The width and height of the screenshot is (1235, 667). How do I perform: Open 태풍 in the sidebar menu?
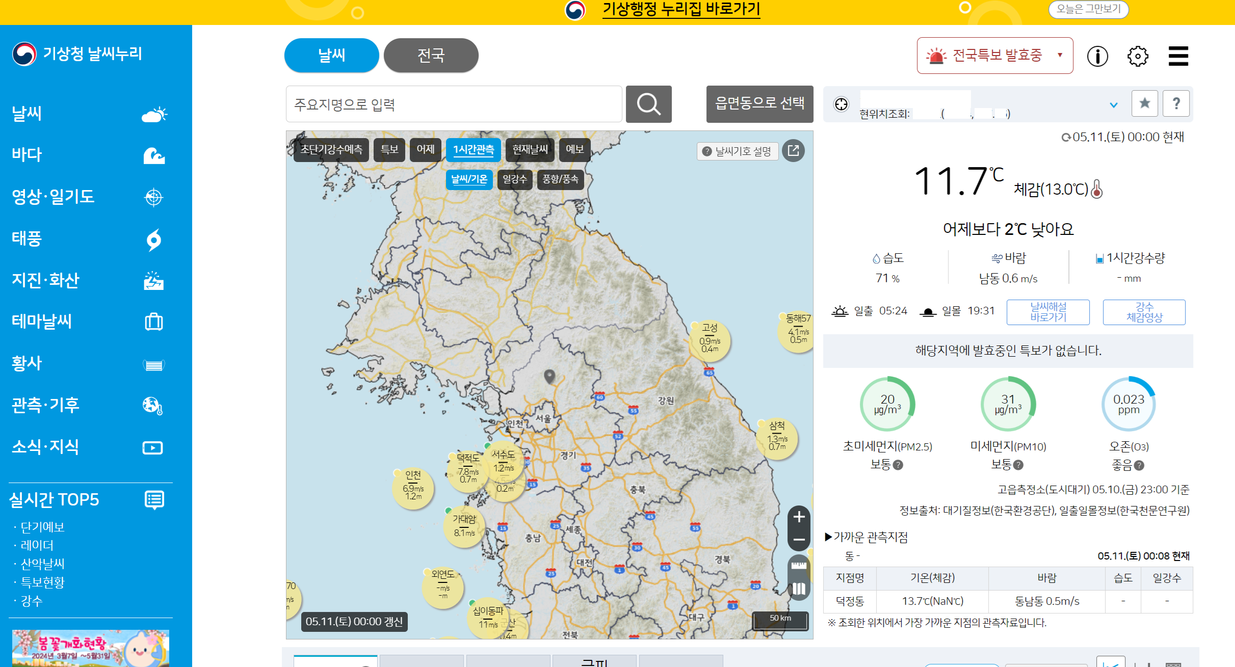[27, 238]
